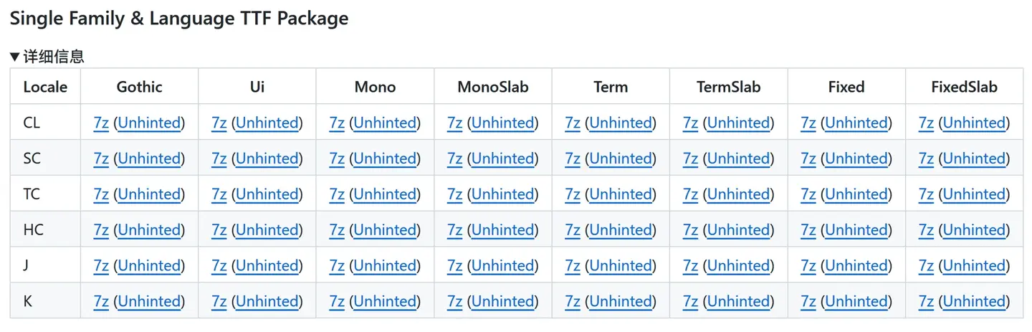Download the 7z link for CL Gothic
This screenshot has width=1032, height=332.
[101, 123]
